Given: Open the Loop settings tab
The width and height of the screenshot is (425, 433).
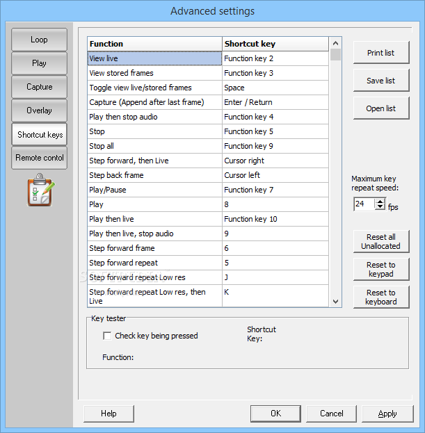Looking at the screenshot, I should [39, 40].
